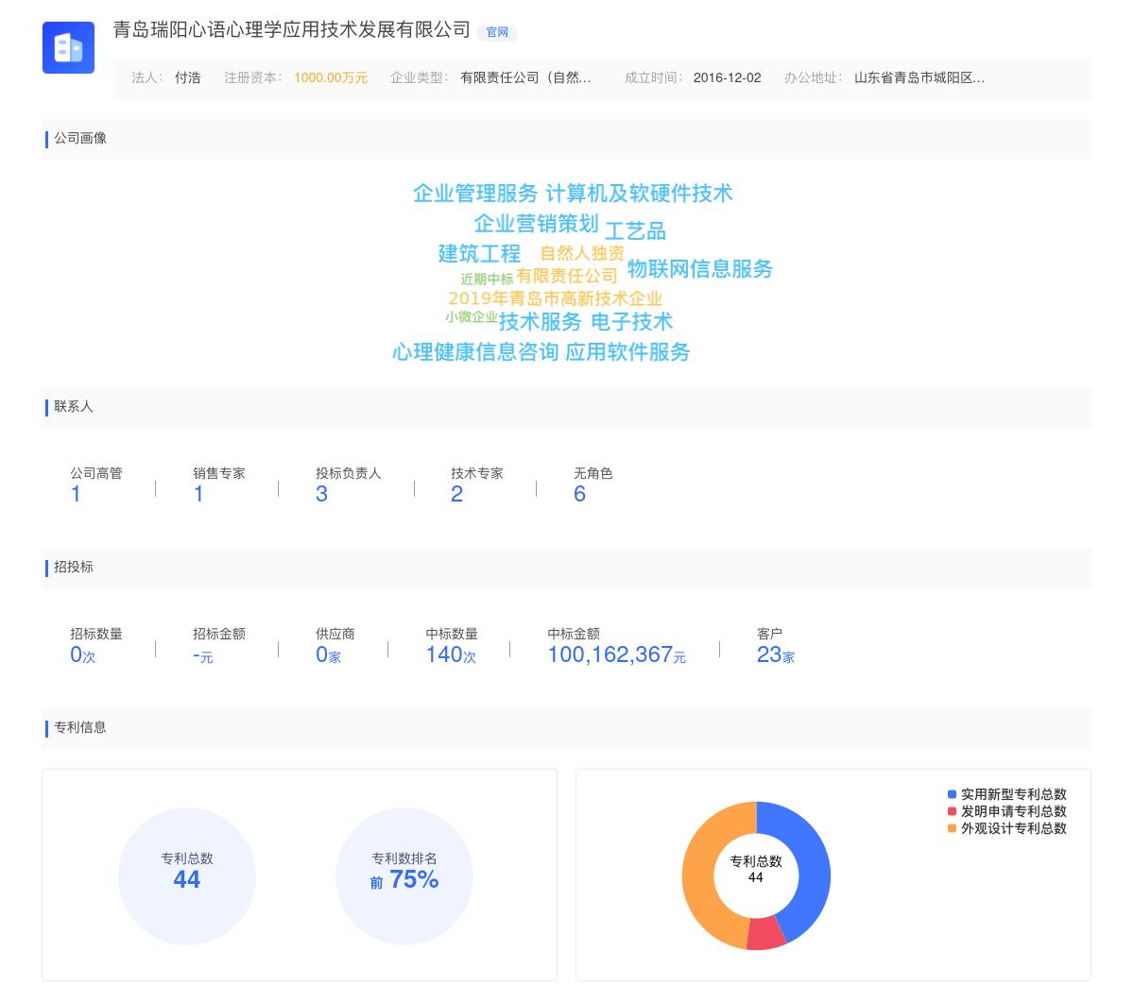Click 招标金额 value -元
The image size is (1134, 1002).
coord(203,655)
